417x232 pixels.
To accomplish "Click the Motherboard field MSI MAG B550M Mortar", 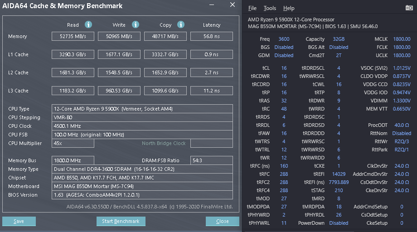I will pyautogui.click(x=142, y=186).
